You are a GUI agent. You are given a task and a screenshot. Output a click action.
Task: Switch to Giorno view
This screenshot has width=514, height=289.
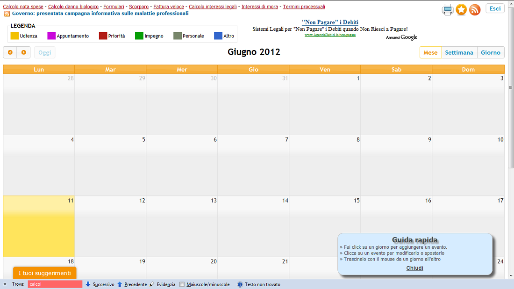(491, 52)
